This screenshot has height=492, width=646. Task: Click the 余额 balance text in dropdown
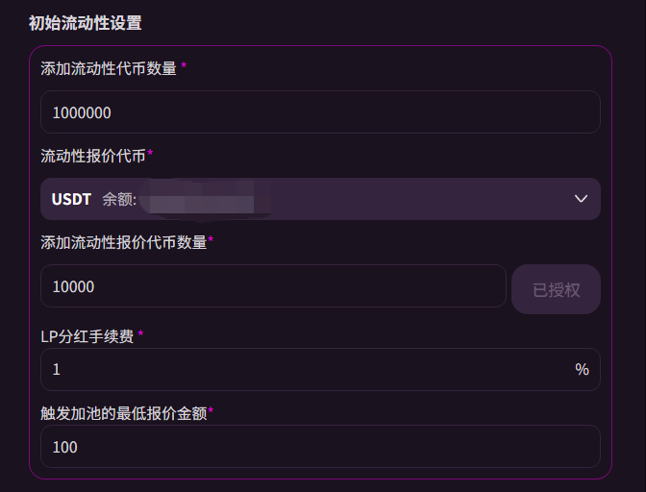pos(119,200)
